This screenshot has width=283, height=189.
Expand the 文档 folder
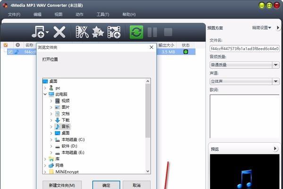pos(51,114)
